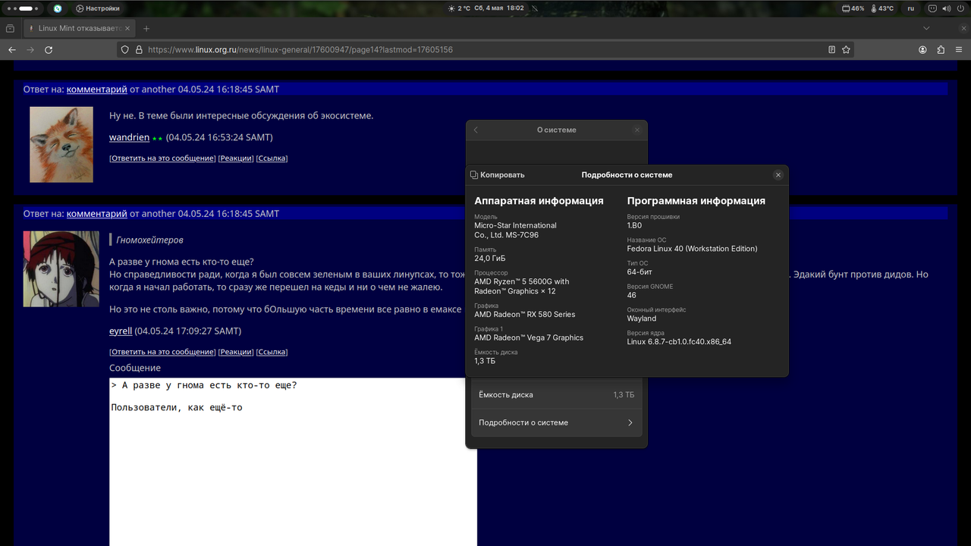Click Реакции under eyrell's comment

(x=236, y=352)
